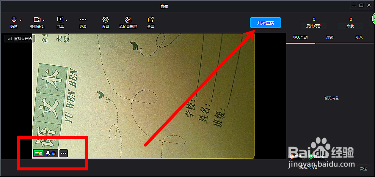Mute the microphone with 静音 icon
This screenshot has height=177, width=375.
coord(14,20)
